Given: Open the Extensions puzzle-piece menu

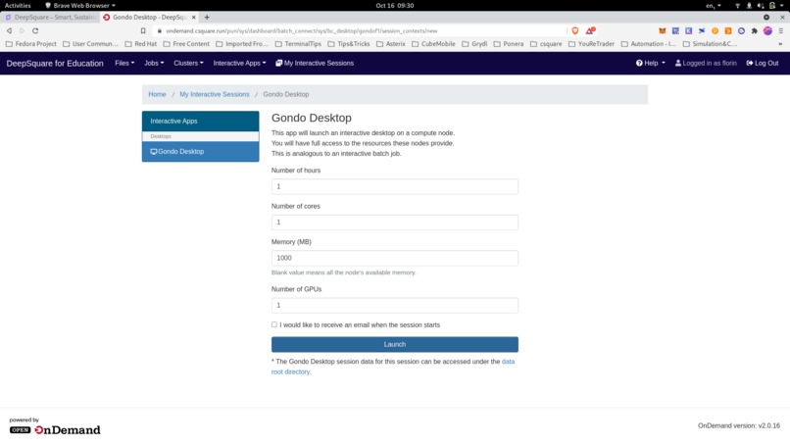Looking at the screenshot, I should coord(755,30).
